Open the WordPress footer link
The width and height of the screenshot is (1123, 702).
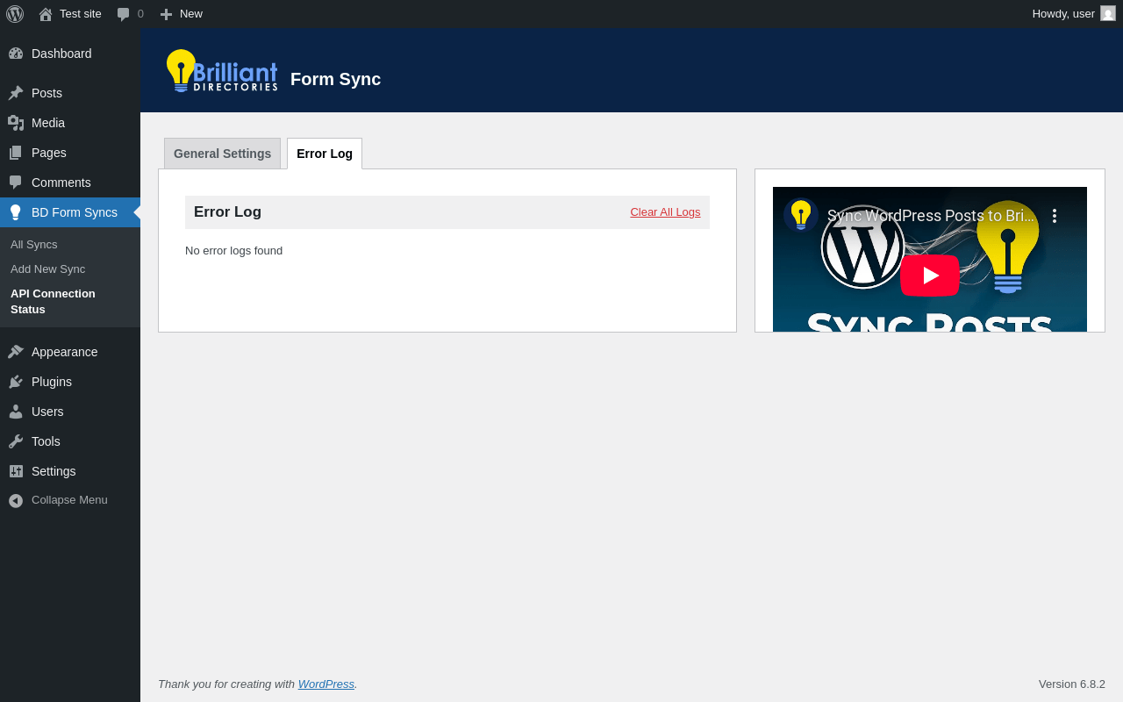326,684
